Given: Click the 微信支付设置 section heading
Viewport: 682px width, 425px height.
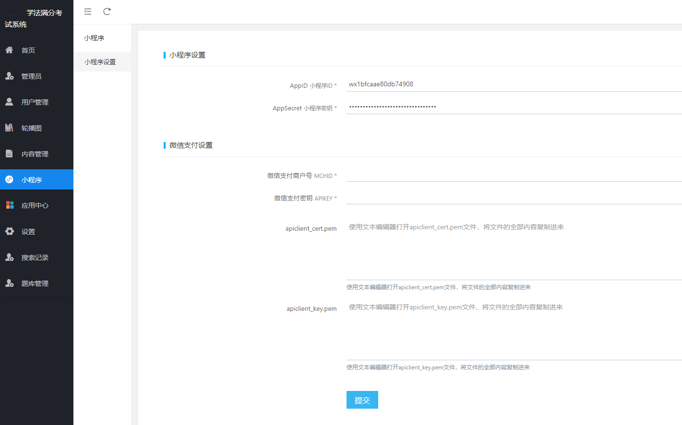Looking at the screenshot, I should click(191, 145).
